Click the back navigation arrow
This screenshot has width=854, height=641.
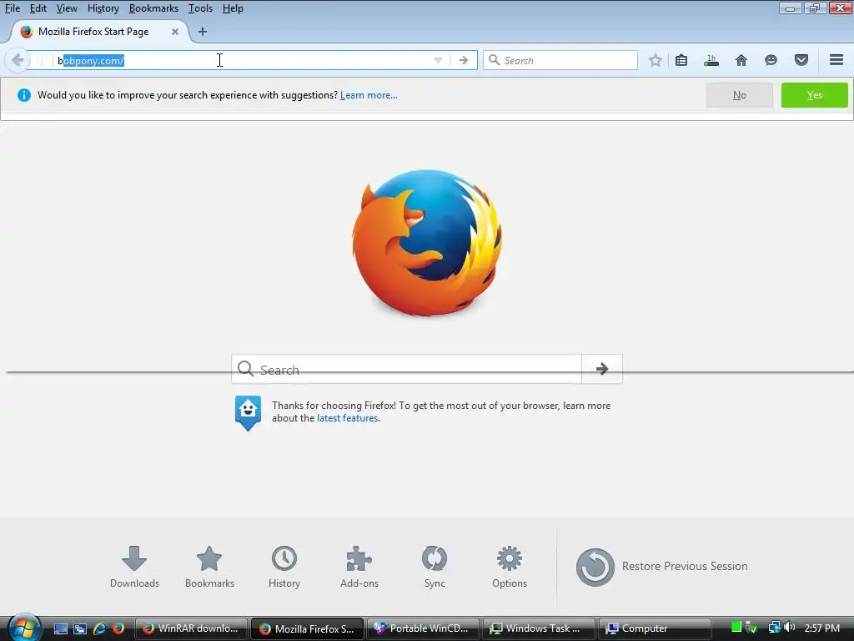(x=18, y=60)
